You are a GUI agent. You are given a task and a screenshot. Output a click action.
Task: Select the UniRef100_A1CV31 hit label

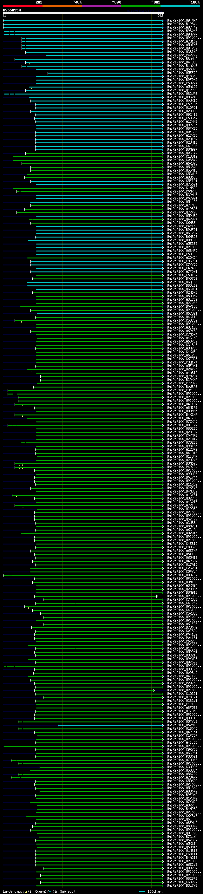(x=182, y=495)
